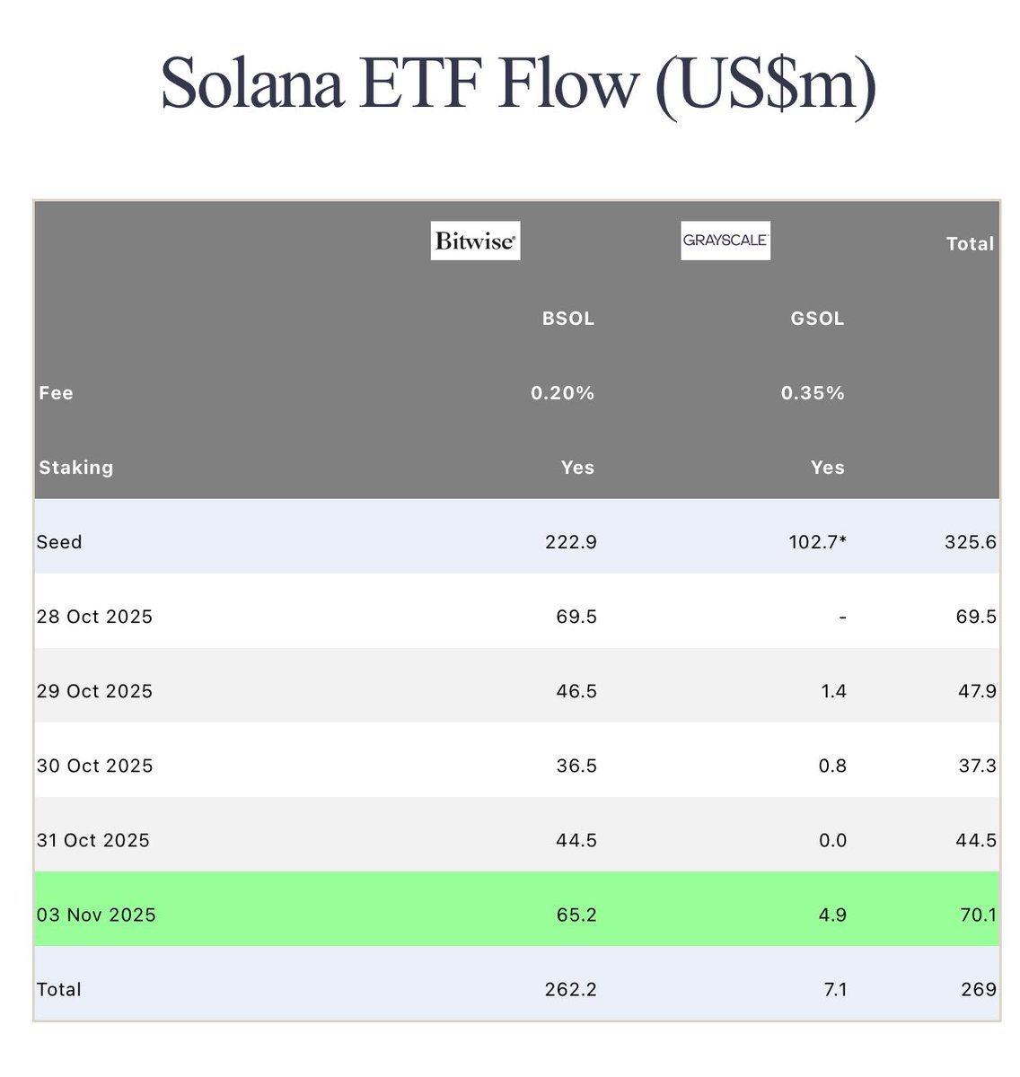Image resolution: width=1020 pixels, height=1077 pixels.
Task: Click the Bitwise logo
Action: 475,241
